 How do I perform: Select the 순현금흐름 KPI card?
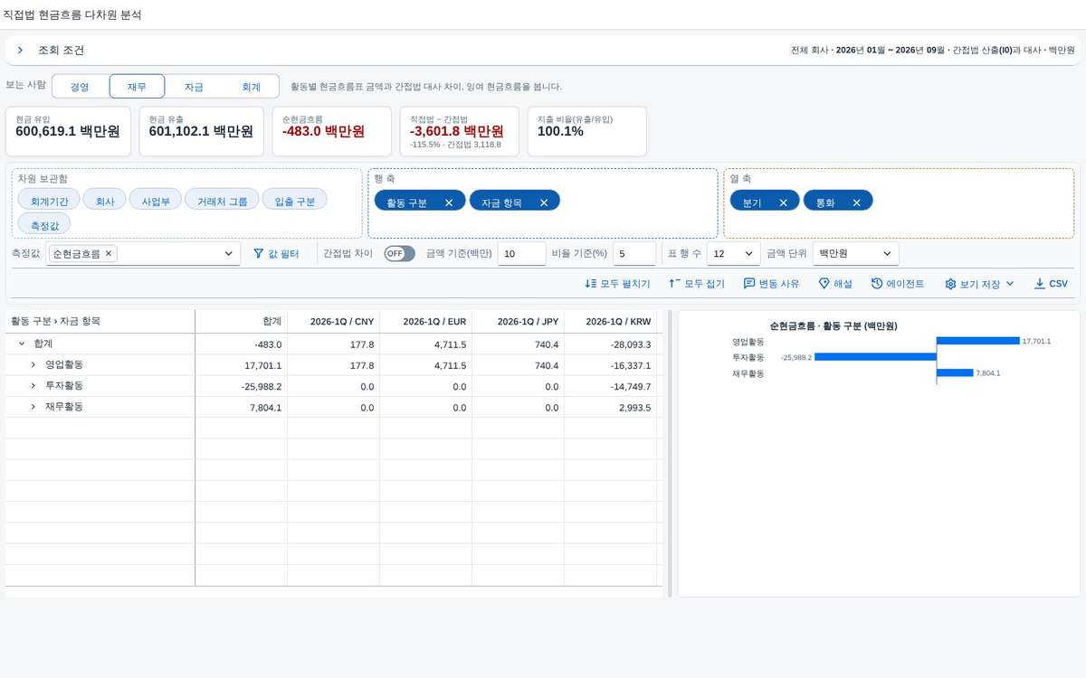click(331, 131)
